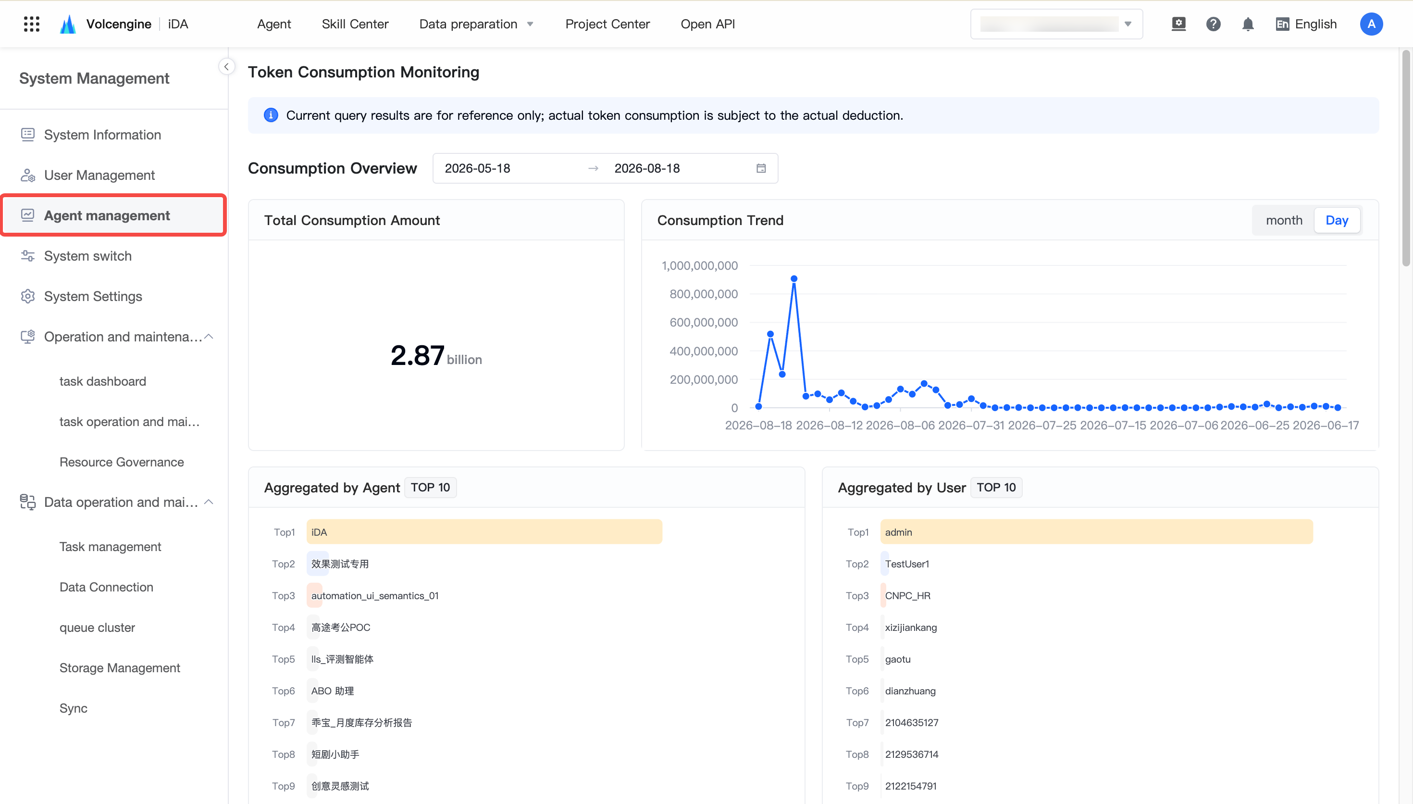Open the Open API menu item

(x=707, y=24)
